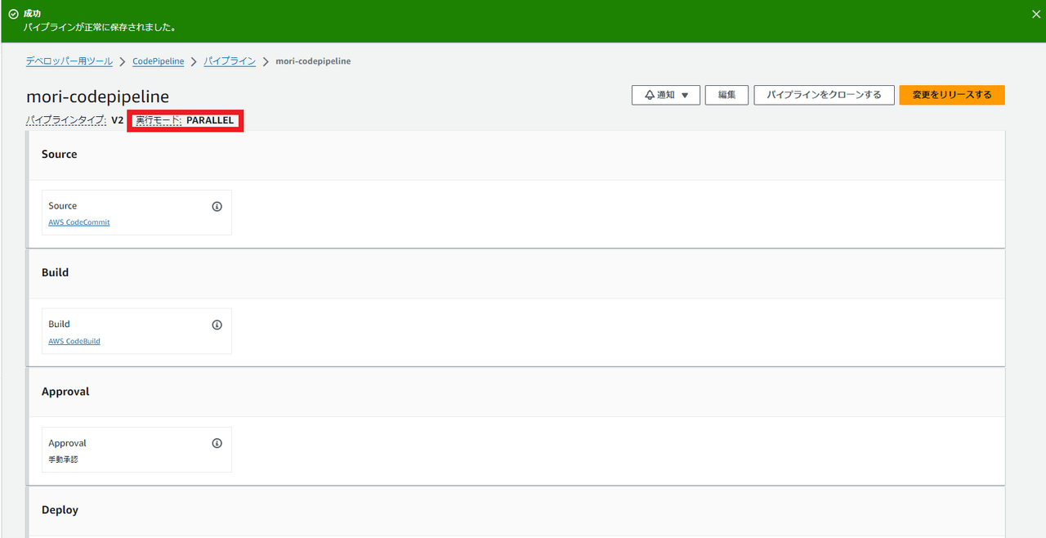Click the PARALLEL execution mode value

pos(210,120)
